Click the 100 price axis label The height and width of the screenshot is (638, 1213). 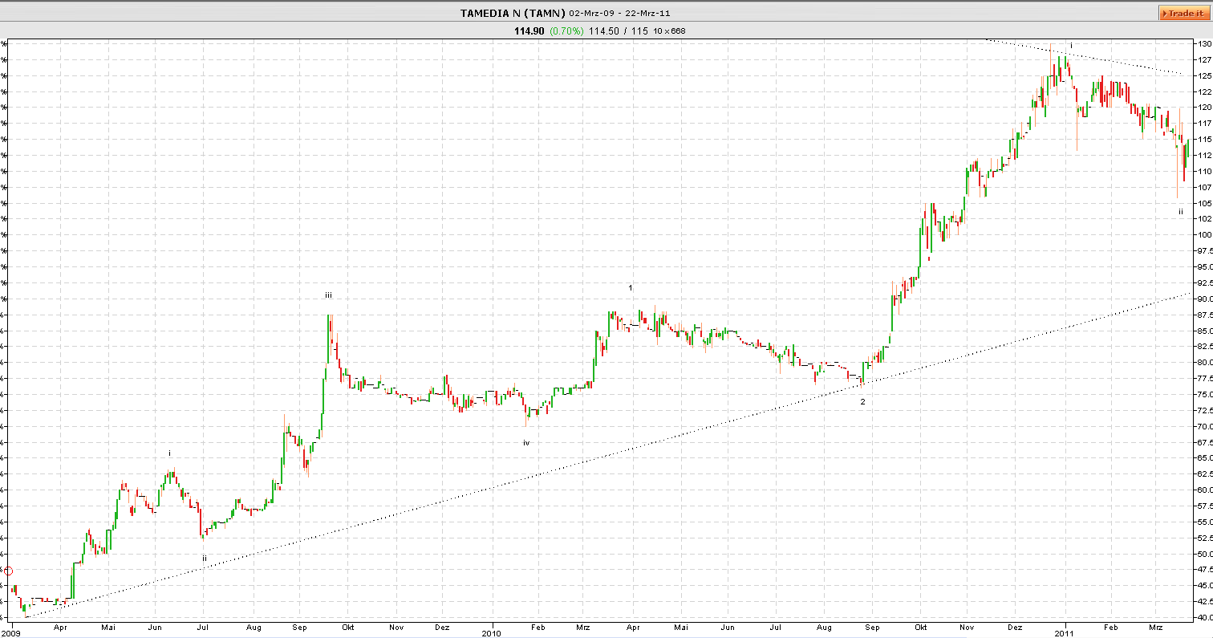[1204, 234]
